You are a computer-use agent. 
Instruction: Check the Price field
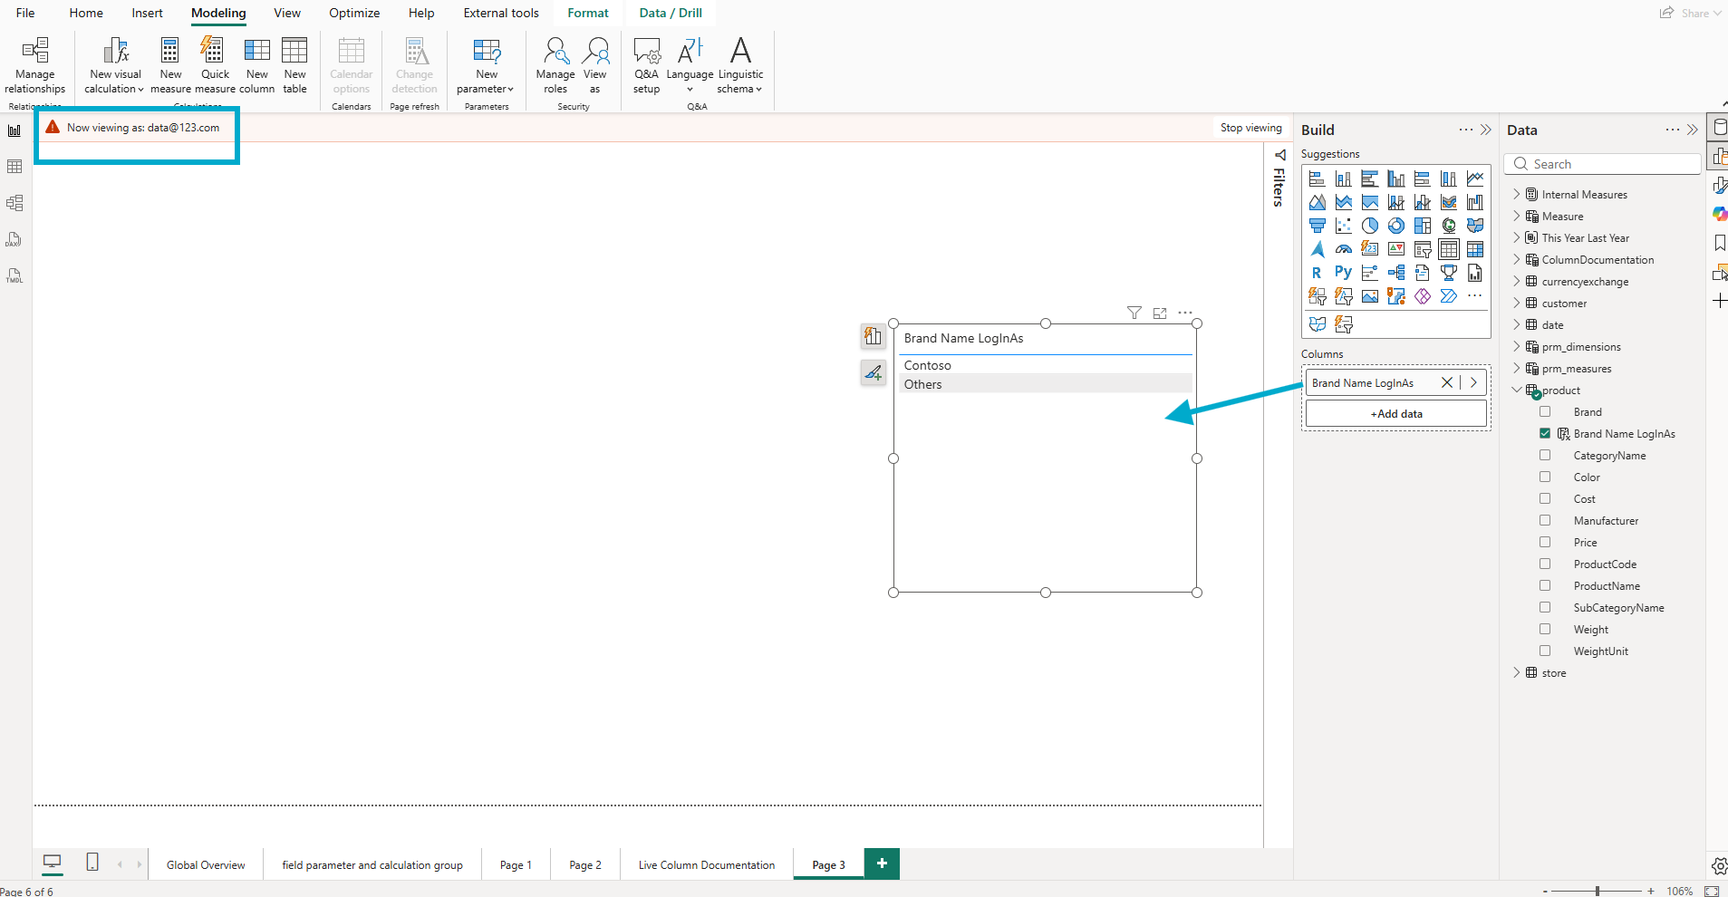point(1545,543)
